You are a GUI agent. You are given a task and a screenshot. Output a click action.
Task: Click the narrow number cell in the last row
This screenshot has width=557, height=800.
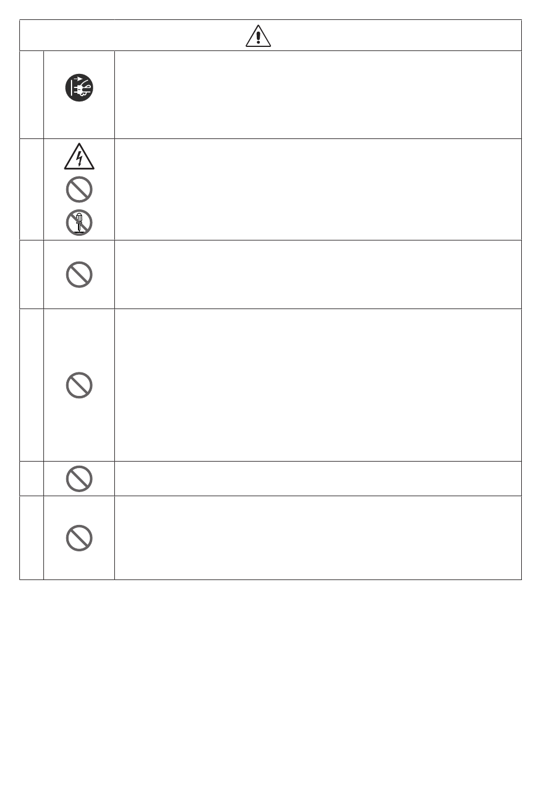pos(32,538)
